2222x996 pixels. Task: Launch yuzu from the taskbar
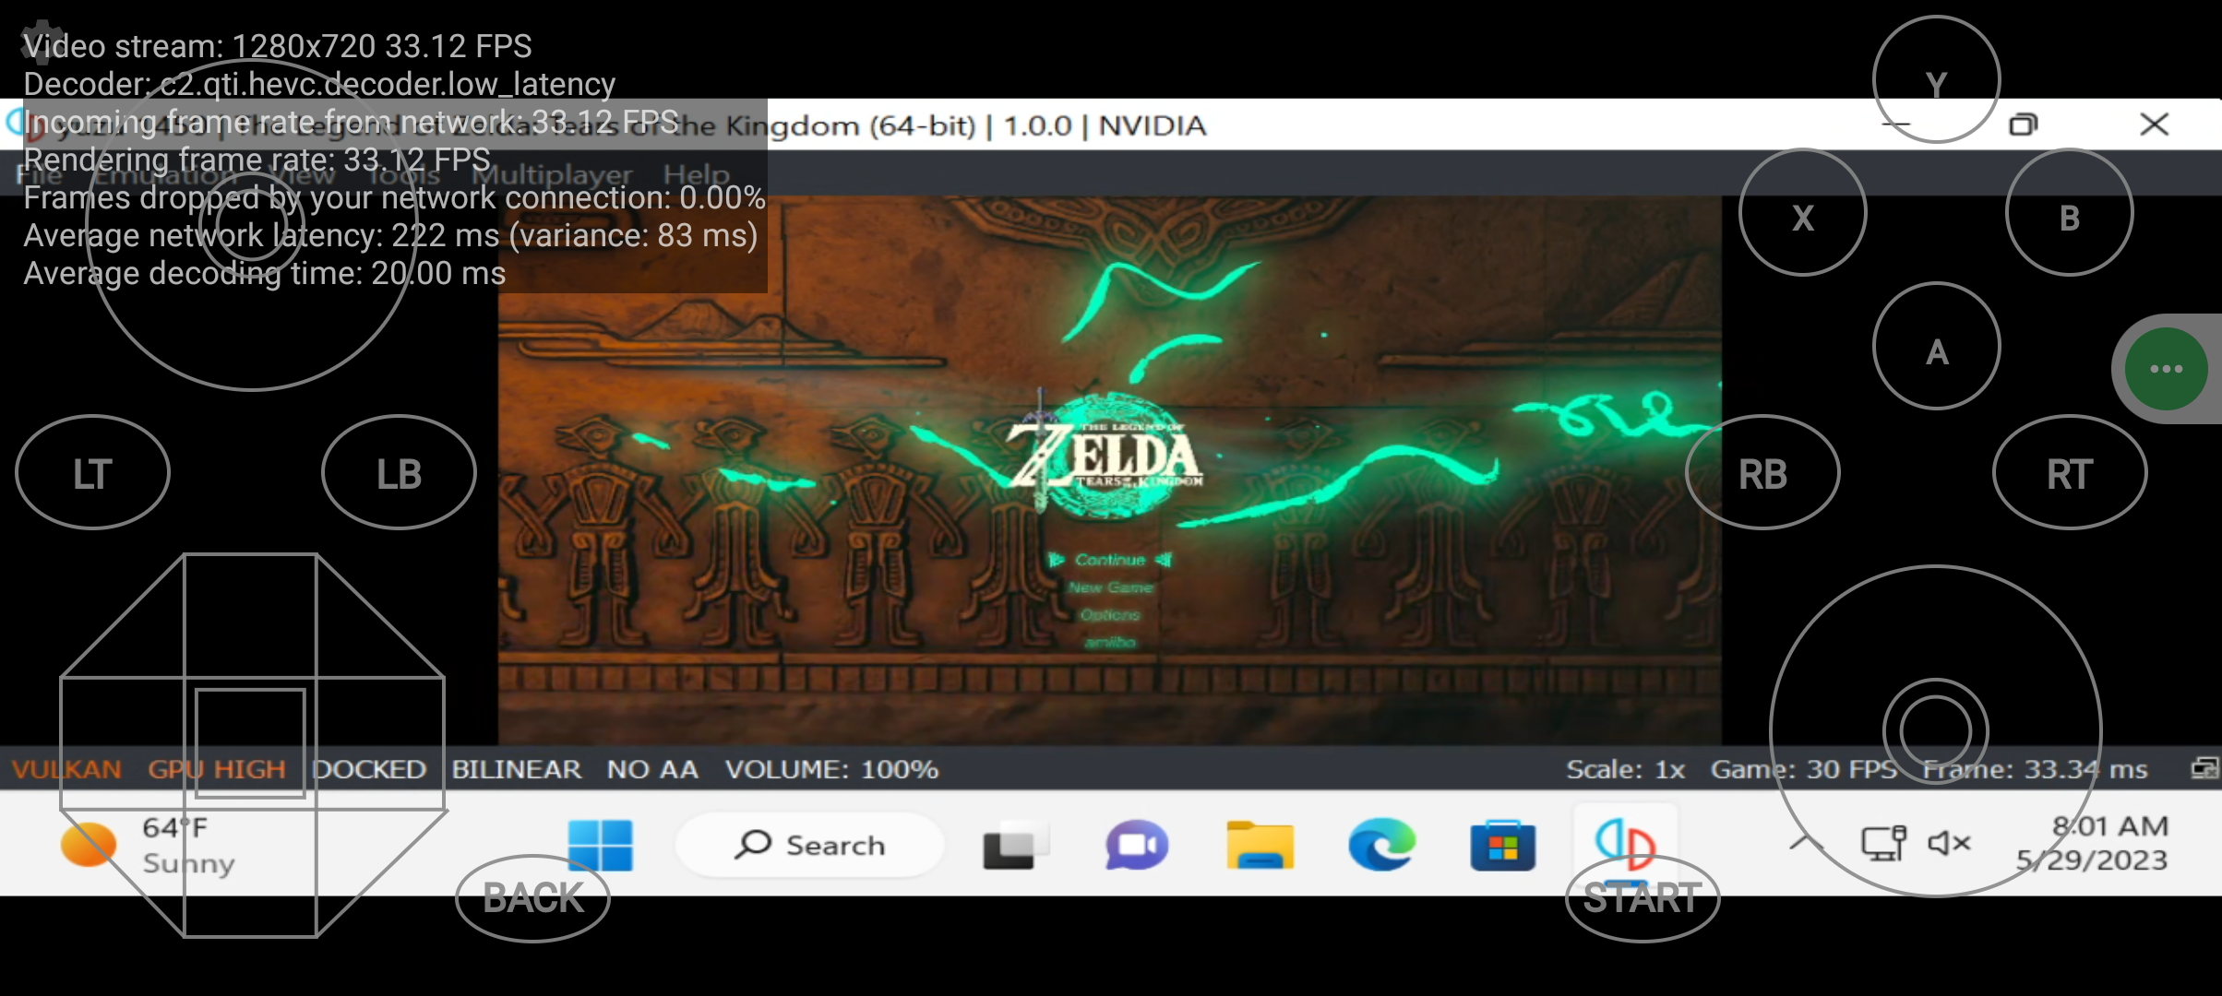point(1626,845)
